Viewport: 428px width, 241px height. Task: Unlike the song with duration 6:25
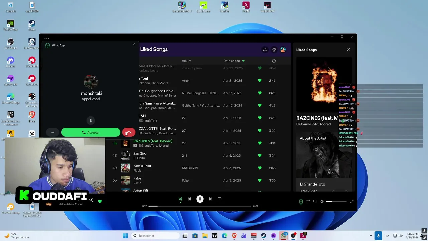[x=260, y=93]
